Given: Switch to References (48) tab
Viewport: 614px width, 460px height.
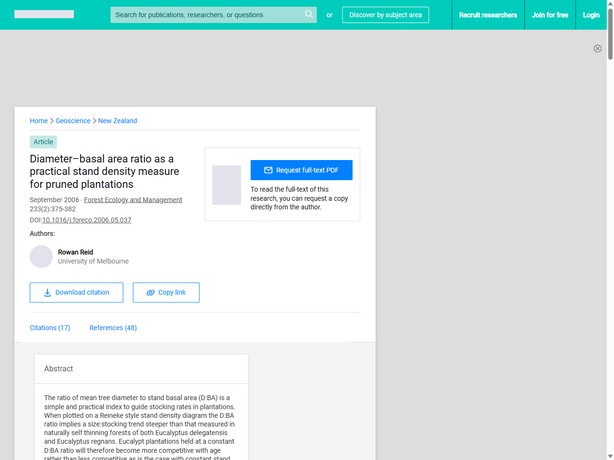Looking at the screenshot, I should coord(113,328).
